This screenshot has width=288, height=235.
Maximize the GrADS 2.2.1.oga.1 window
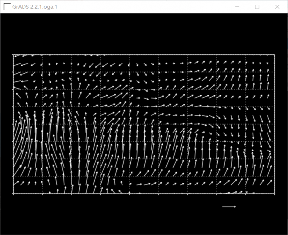pyautogui.click(x=257, y=7)
